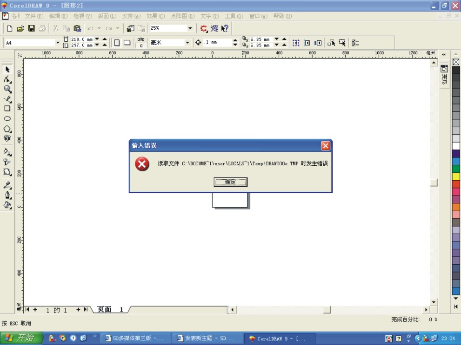Open the 毫米 drawing units dropdown
The height and width of the screenshot is (345, 461).
click(187, 43)
